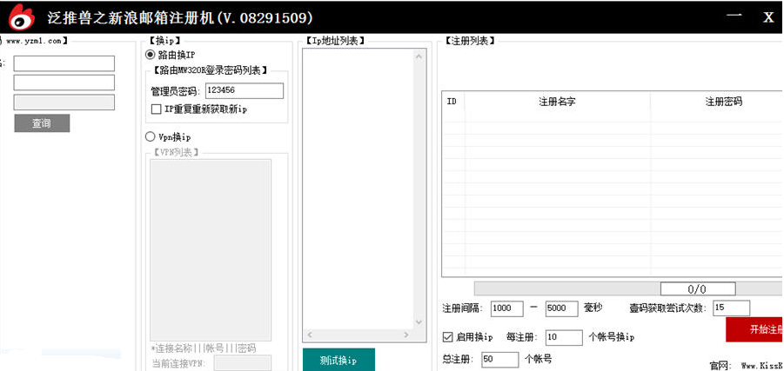Click the Sina Weibo logo icon
The width and height of the screenshot is (784, 371).
coord(22,17)
